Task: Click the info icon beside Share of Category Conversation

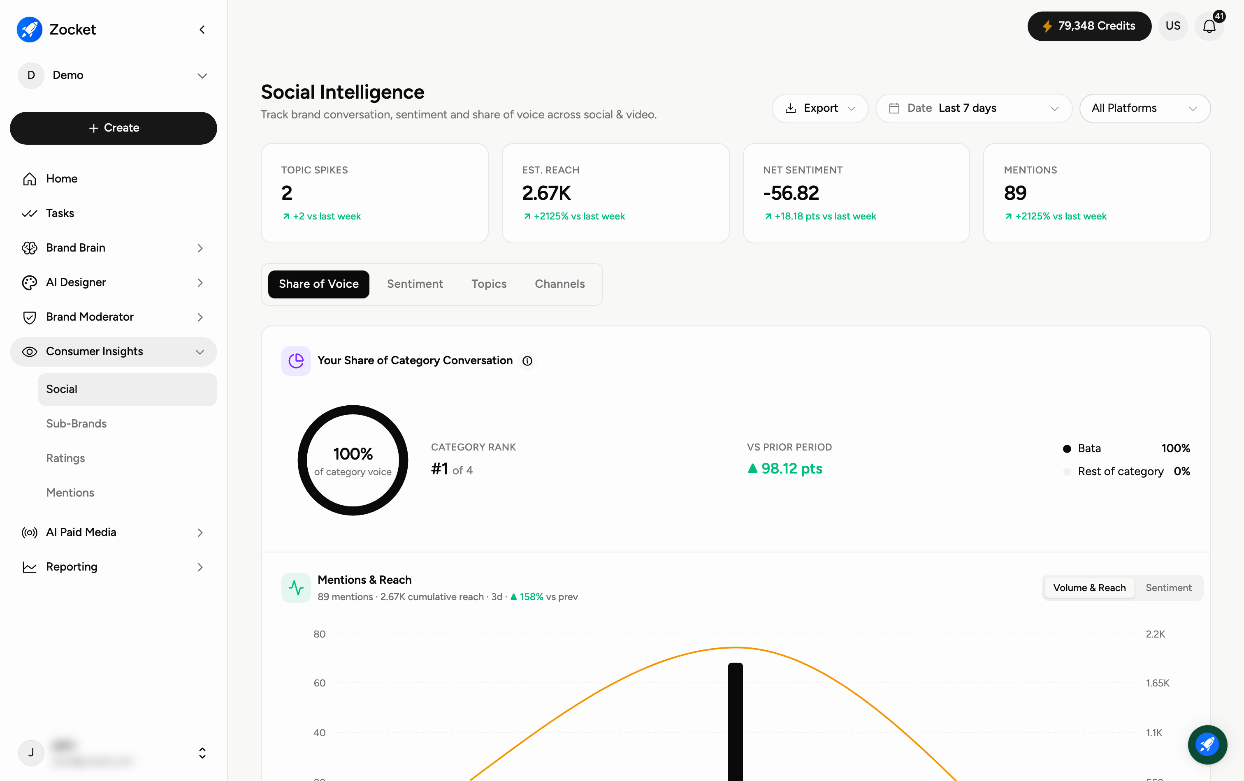Action: coord(527,361)
